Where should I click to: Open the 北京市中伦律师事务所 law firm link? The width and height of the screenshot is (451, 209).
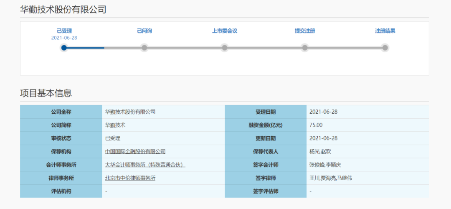[130, 178]
